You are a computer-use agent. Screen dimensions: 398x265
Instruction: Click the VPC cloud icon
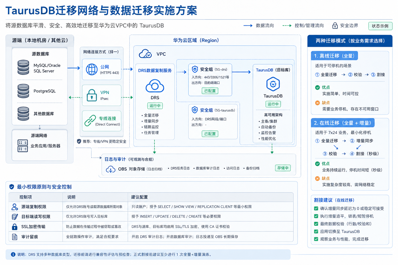coord(145,54)
